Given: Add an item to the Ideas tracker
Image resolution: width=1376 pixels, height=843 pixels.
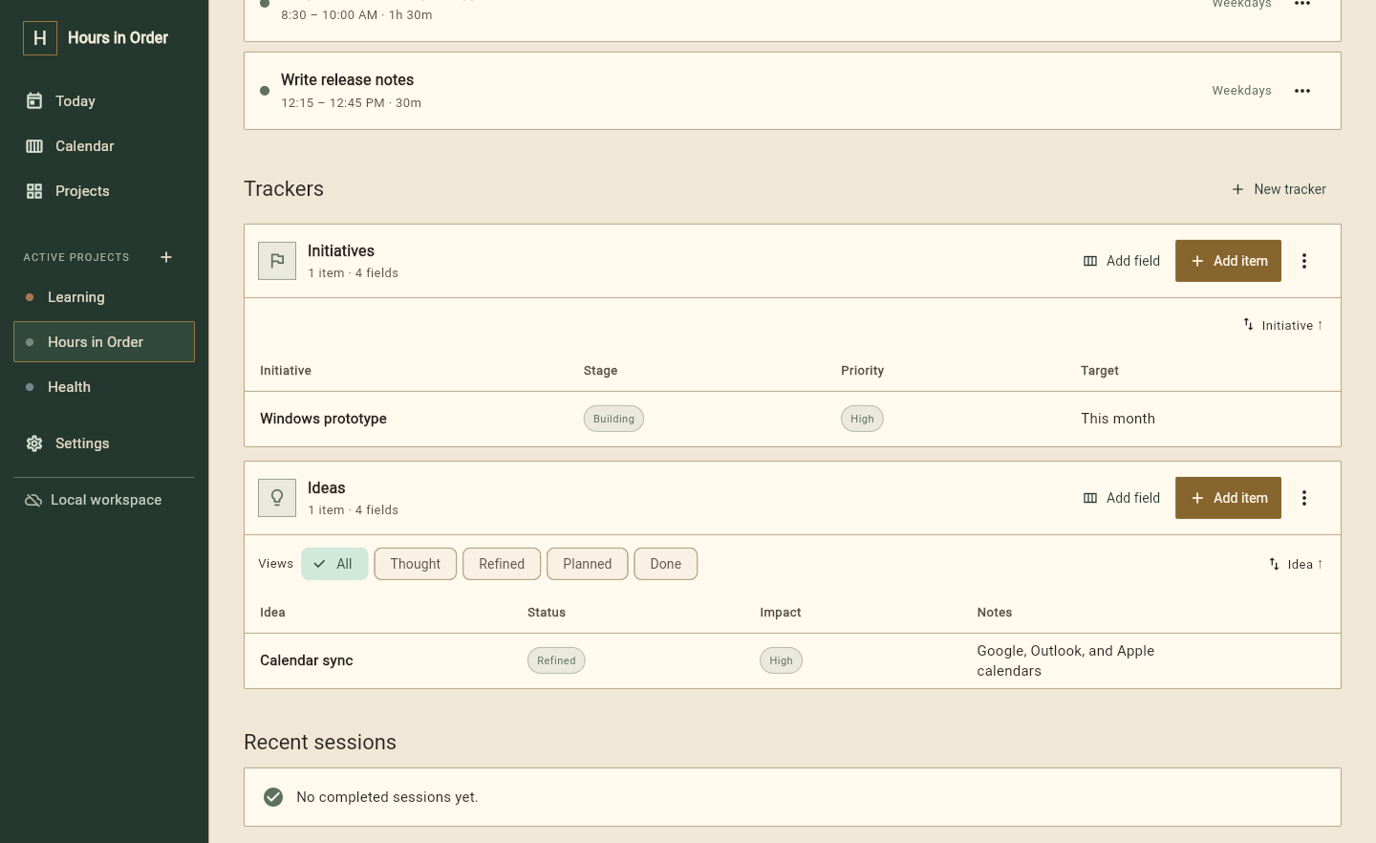Looking at the screenshot, I should pyautogui.click(x=1228, y=498).
